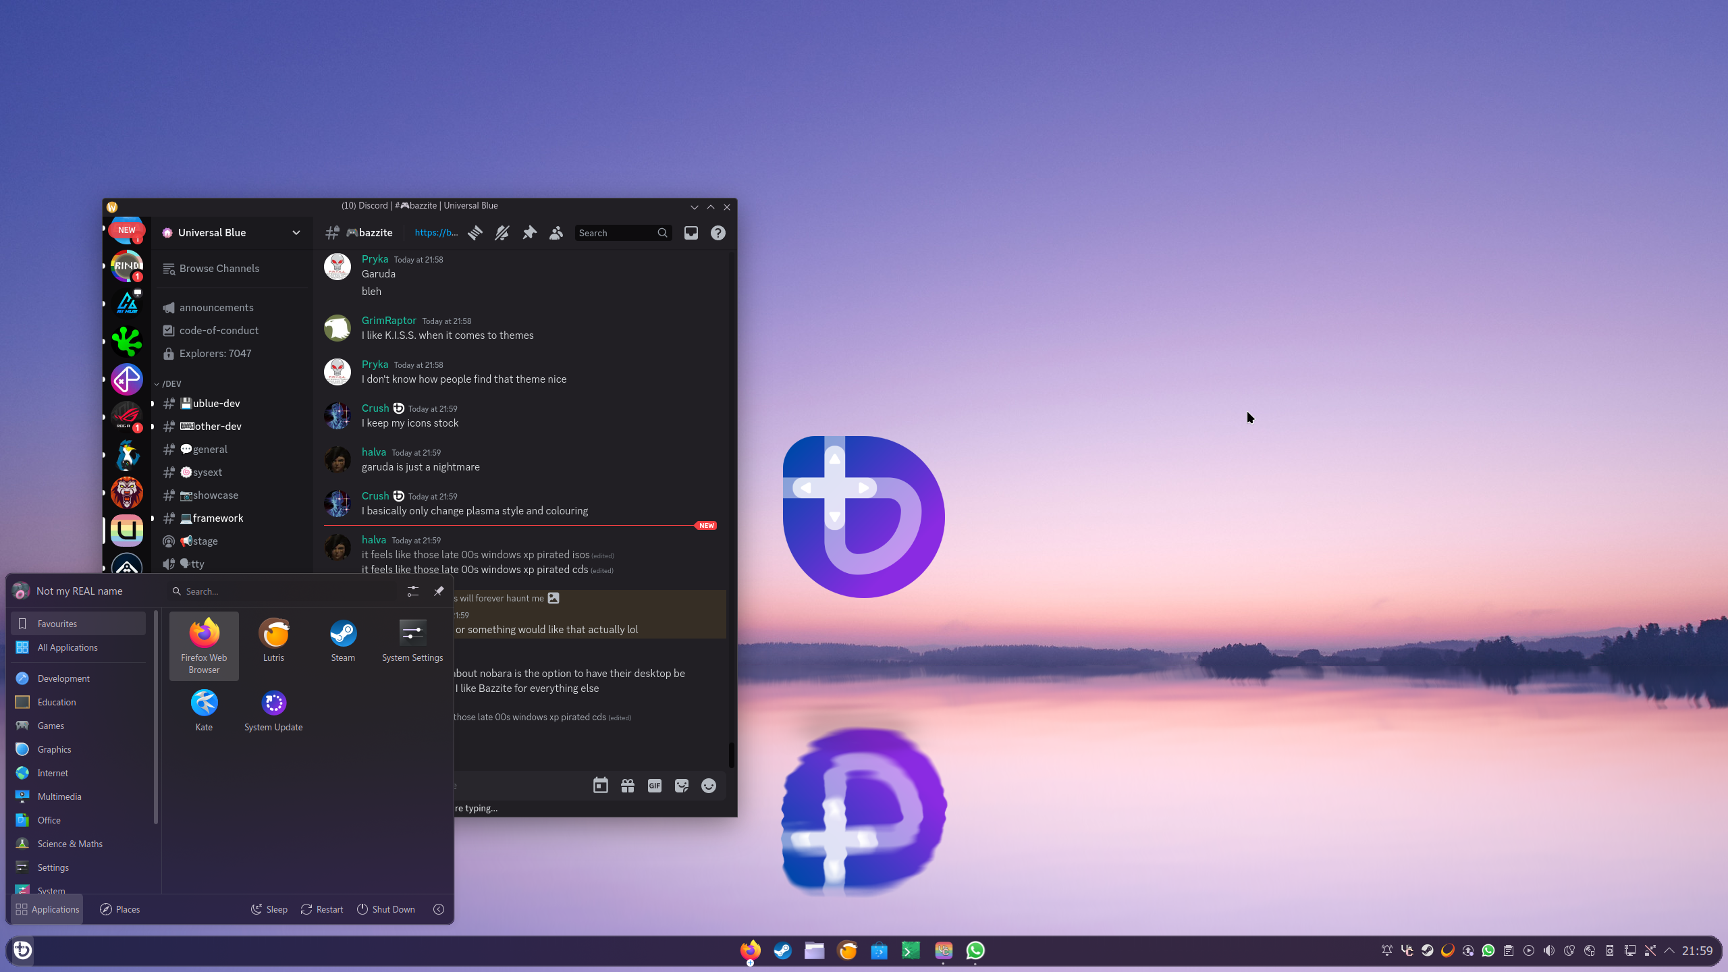Click the gift Nitro icon
The height and width of the screenshot is (972, 1728).
pyautogui.click(x=627, y=786)
